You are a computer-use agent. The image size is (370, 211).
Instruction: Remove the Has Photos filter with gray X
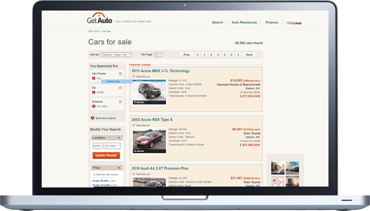click(x=120, y=73)
